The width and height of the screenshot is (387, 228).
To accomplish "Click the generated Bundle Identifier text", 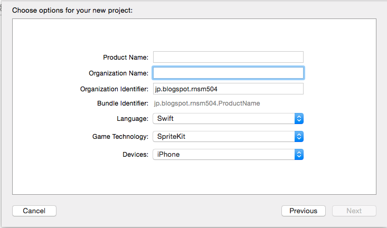I will click(x=207, y=103).
